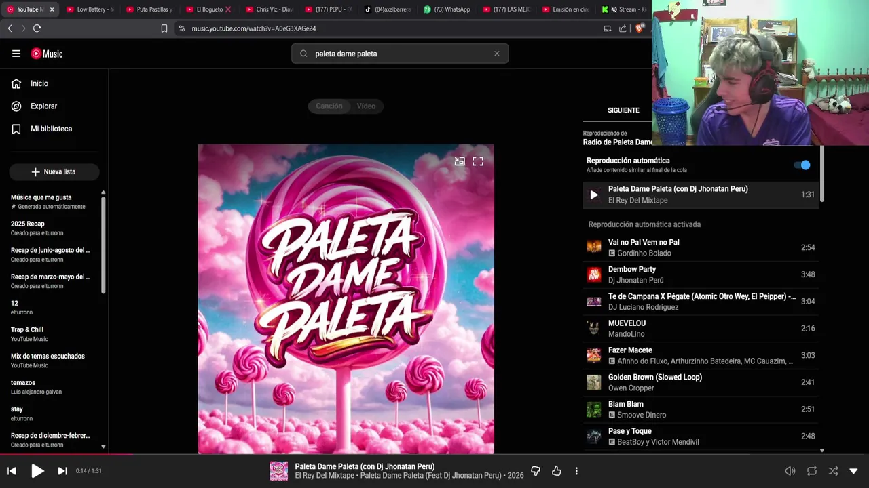Switch to Low Battery browser tab
This screenshot has height=488, width=869.
click(91, 9)
